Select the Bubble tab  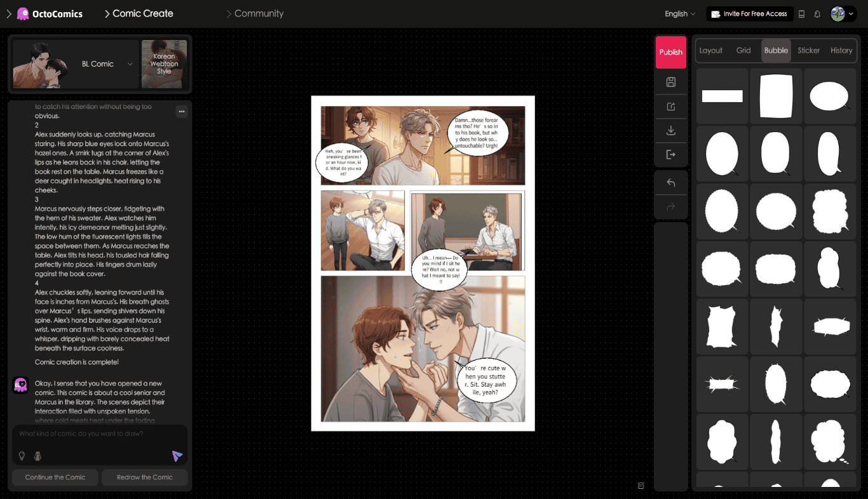point(776,50)
